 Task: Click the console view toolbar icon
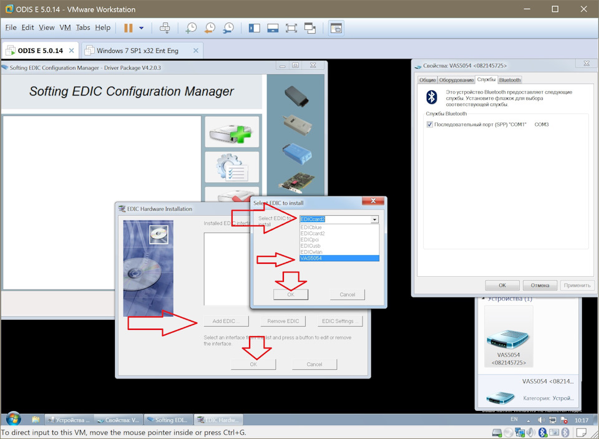click(336, 28)
